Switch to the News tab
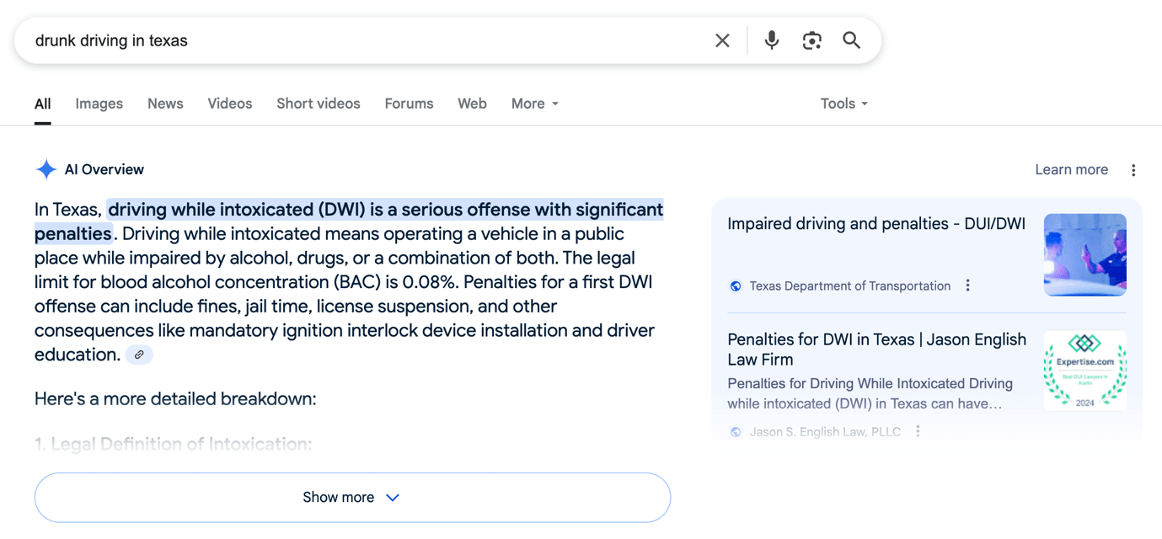The height and width of the screenshot is (539, 1162). click(165, 104)
